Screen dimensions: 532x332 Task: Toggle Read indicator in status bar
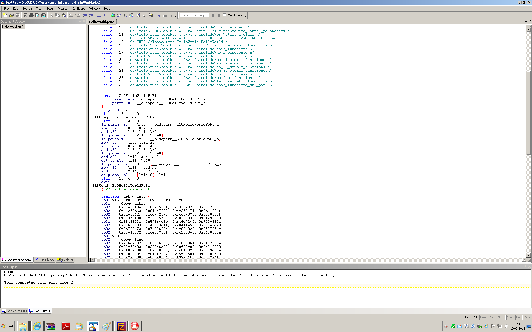click(483, 317)
